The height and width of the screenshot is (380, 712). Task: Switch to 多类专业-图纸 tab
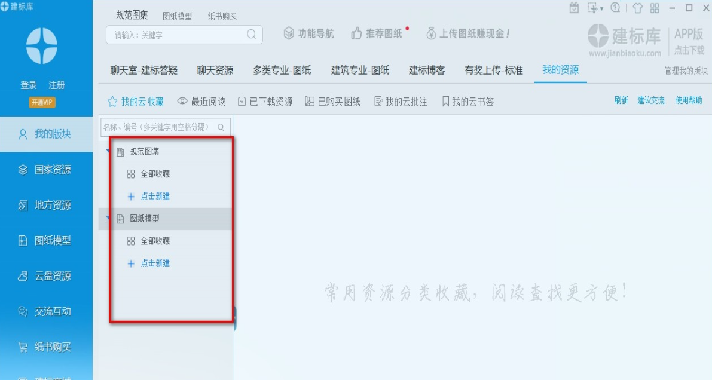282,71
